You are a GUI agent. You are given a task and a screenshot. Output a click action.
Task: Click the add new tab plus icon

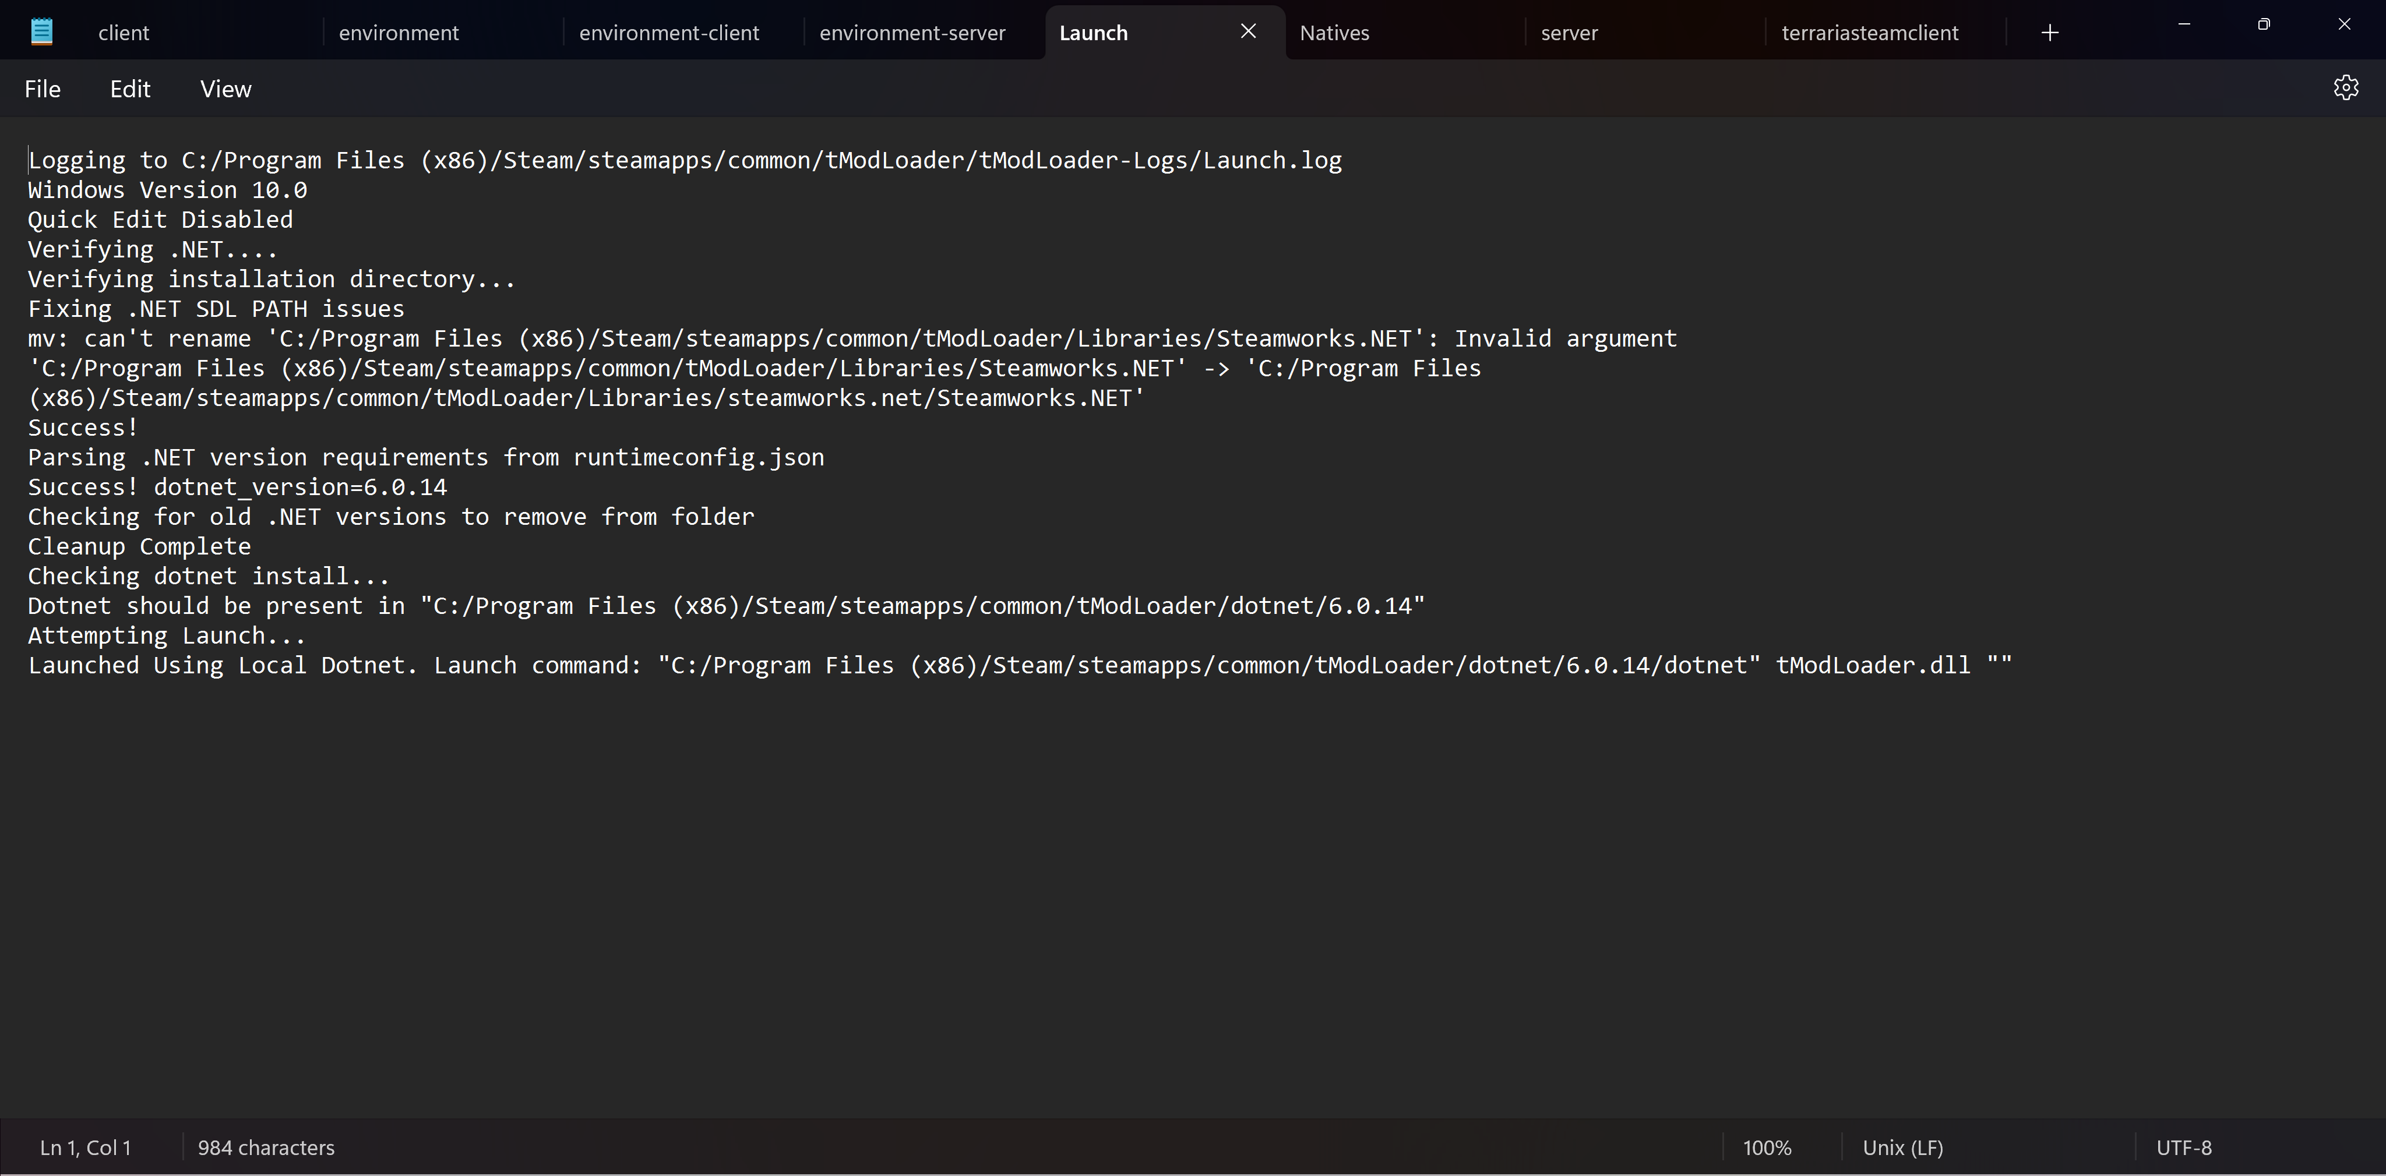pos(2050,33)
